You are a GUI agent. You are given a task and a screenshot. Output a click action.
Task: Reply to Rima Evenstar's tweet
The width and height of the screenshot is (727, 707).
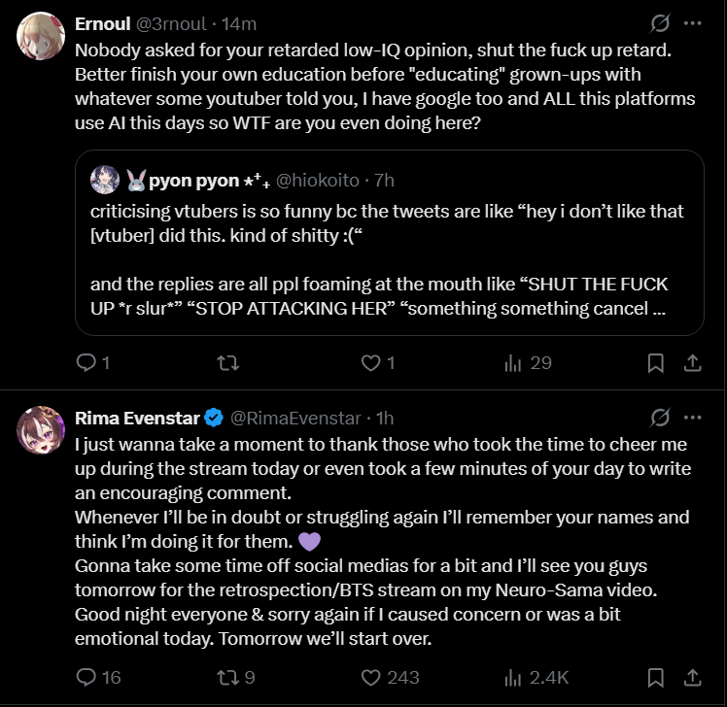click(86, 677)
